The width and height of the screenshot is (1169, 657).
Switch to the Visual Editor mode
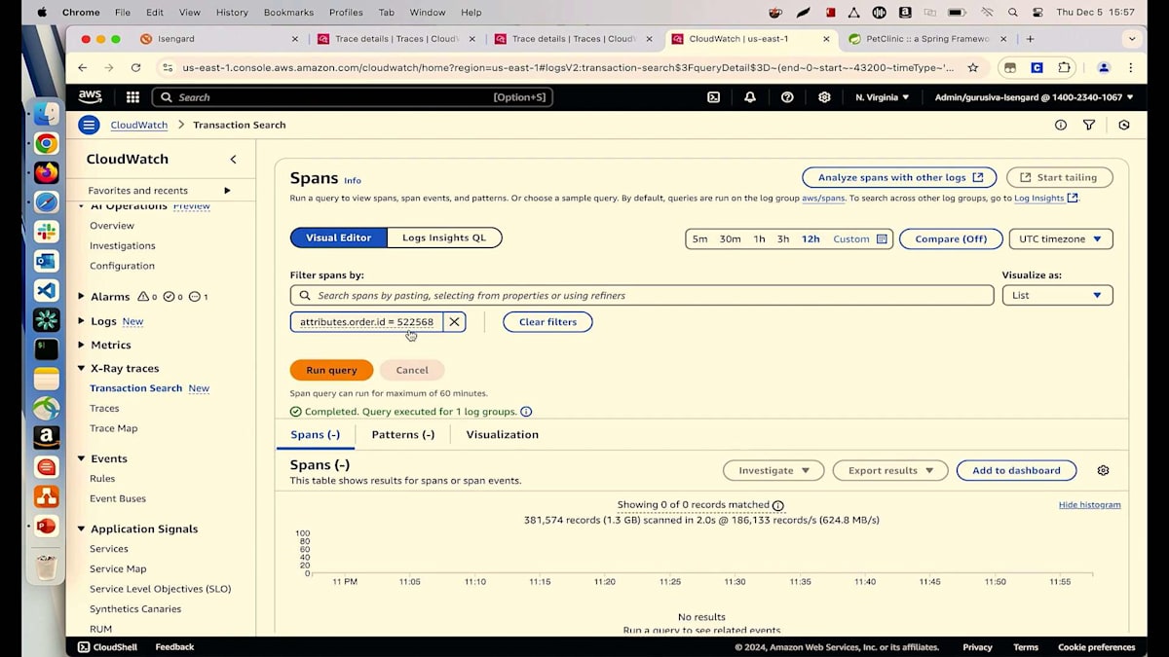(x=338, y=238)
